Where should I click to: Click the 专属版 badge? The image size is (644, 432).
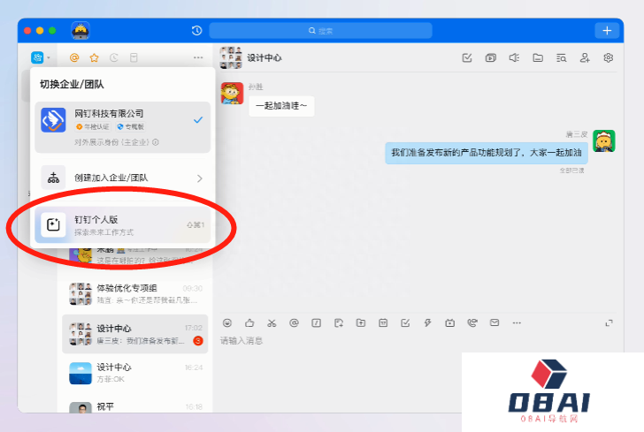click(x=131, y=126)
